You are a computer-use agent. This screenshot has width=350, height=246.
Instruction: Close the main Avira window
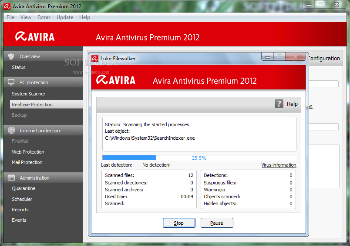click(x=337, y=5)
